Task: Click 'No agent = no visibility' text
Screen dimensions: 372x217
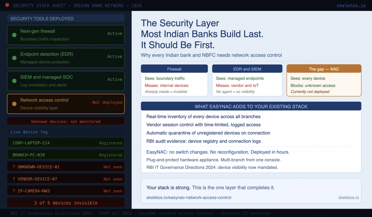Action: pos(235,92)
